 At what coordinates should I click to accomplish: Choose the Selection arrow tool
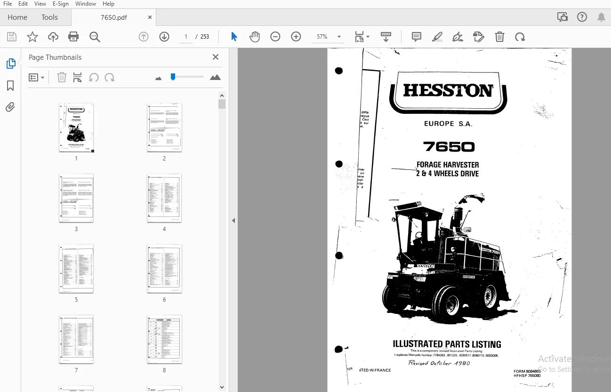pyautogui.click(x=234, y=37)
